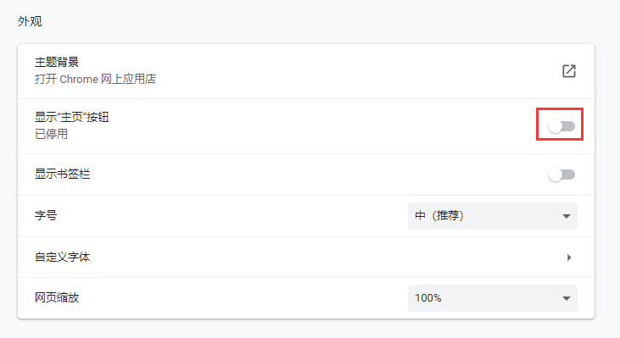
Task: Open the 字号 dropdown showing 中(推荐)
Action: coord(492,216)
